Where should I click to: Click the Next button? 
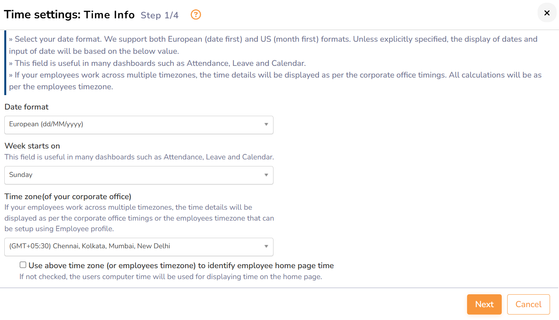point(484,304)
